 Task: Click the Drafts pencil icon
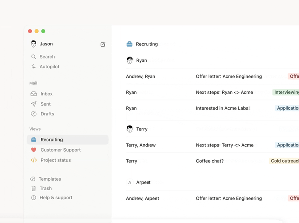coord(34,114)
